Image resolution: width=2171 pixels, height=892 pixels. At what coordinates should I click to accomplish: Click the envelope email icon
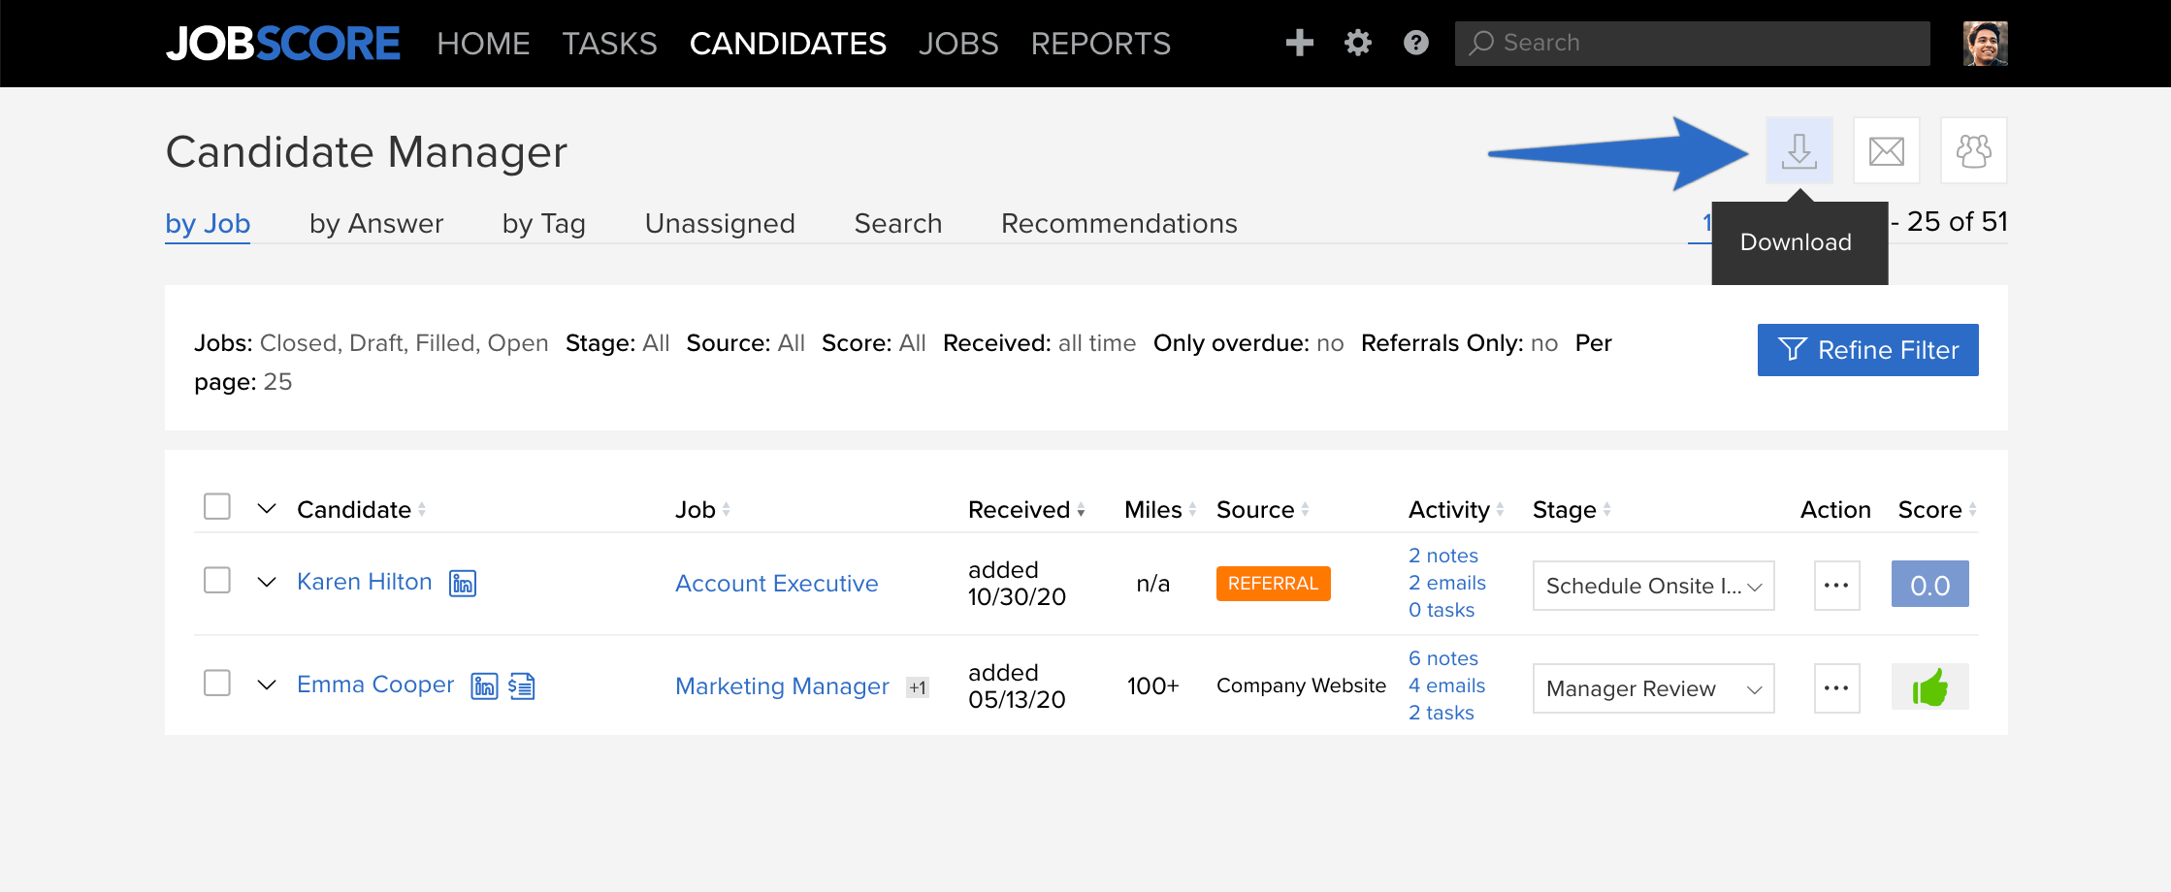(x=1886, y=150)
